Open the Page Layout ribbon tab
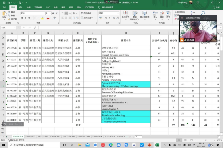 point(38,8)
